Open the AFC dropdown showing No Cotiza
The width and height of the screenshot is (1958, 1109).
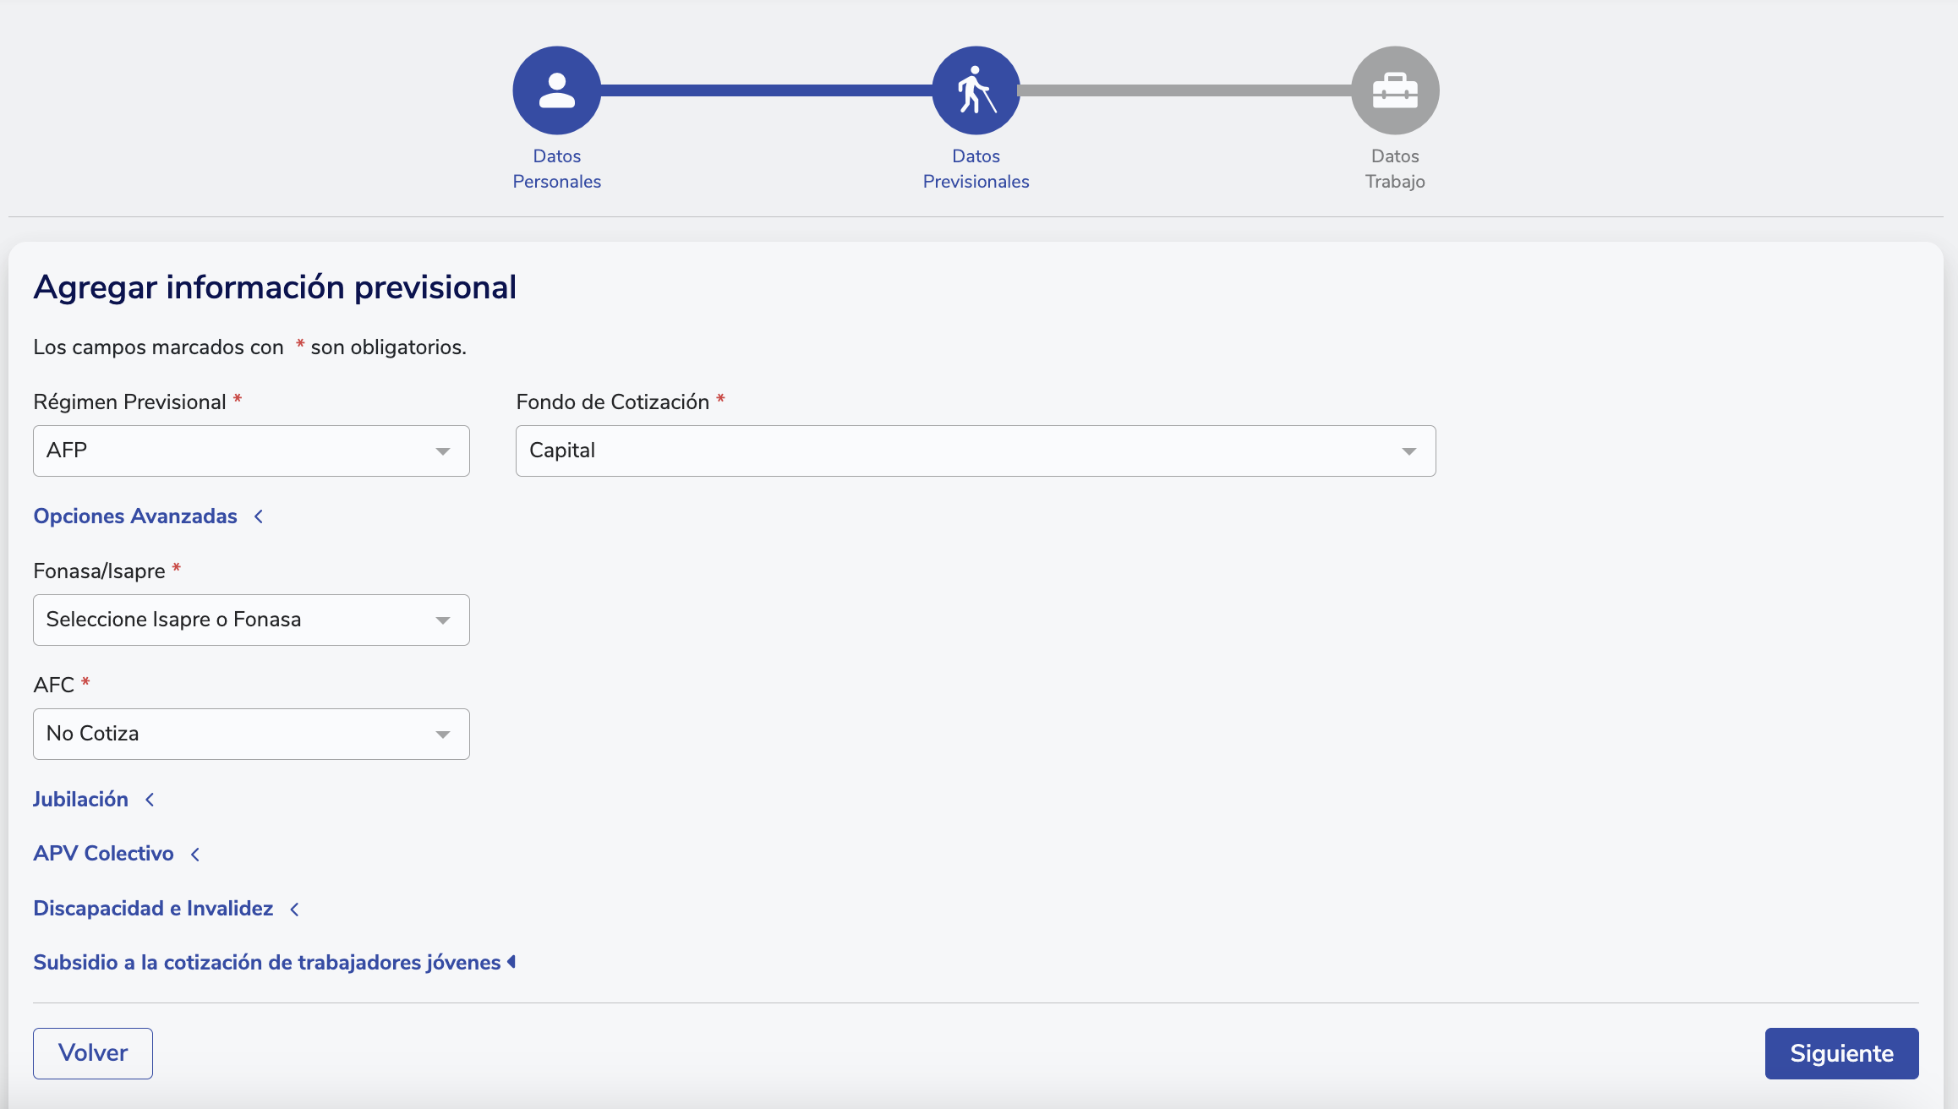coord(251,734)
